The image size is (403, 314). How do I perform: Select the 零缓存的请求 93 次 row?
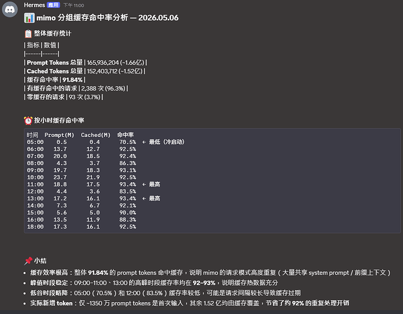click(63, 97)
